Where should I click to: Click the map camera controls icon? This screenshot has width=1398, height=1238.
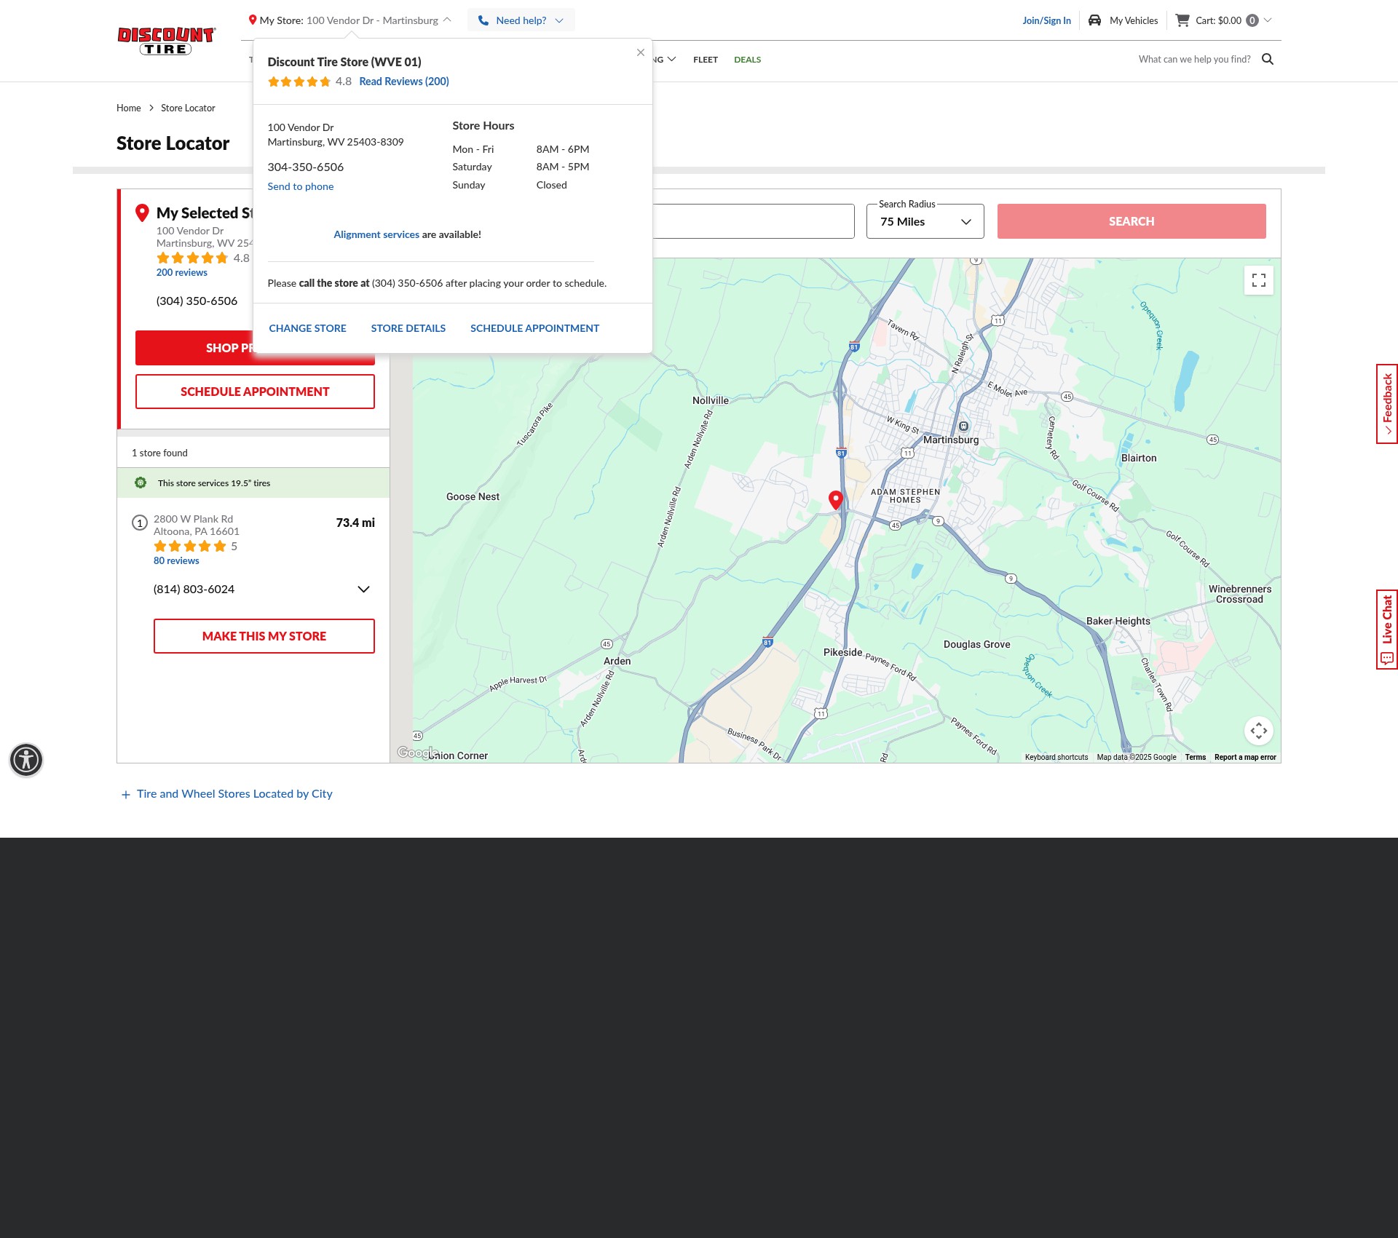[x=1259, y=731]
